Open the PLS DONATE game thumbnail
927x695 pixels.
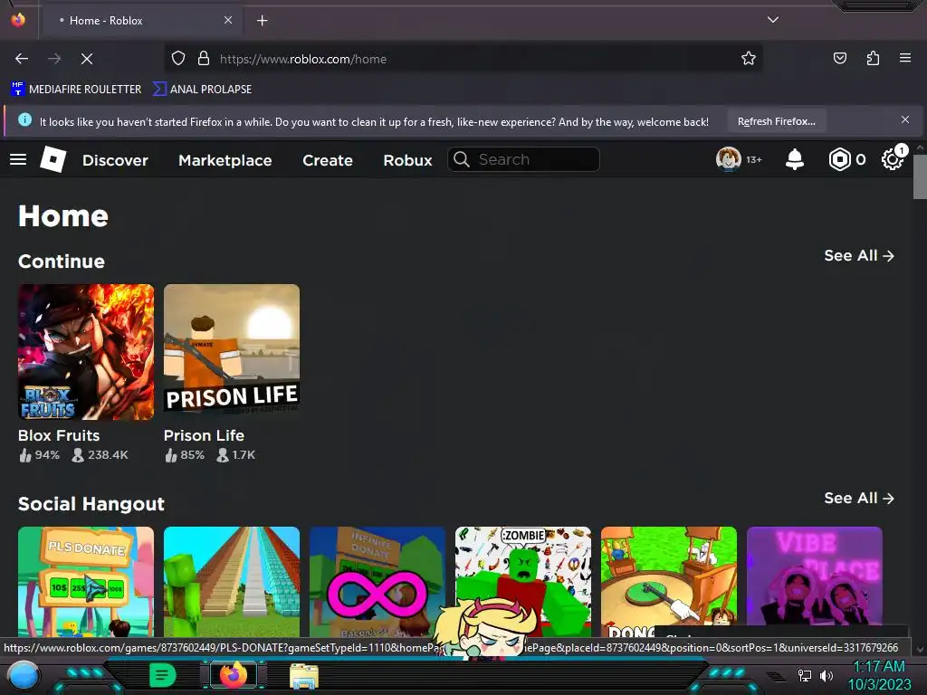86,582
